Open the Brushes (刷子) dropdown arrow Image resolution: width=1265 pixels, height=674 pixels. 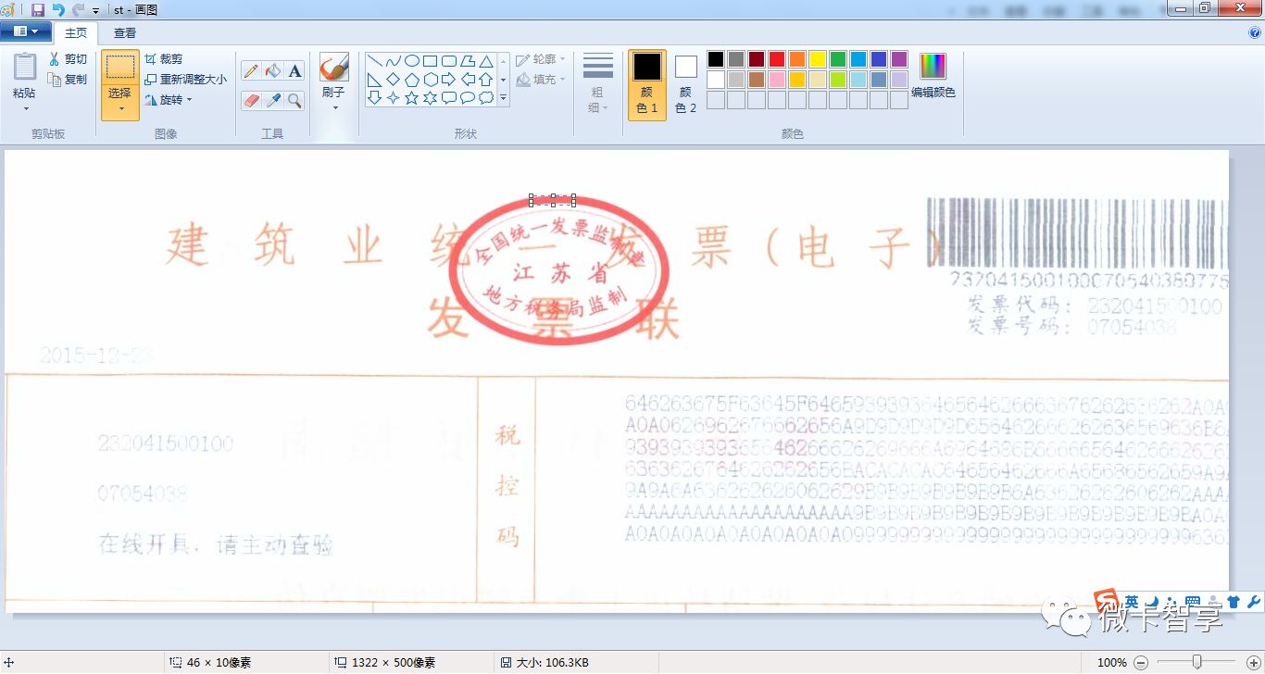[x=334, y=108]
